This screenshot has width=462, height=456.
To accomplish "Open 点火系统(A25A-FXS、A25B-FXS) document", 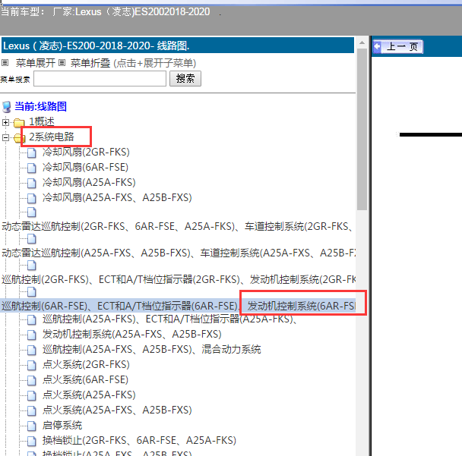I will pyautogui.click(x=117, y=410).
